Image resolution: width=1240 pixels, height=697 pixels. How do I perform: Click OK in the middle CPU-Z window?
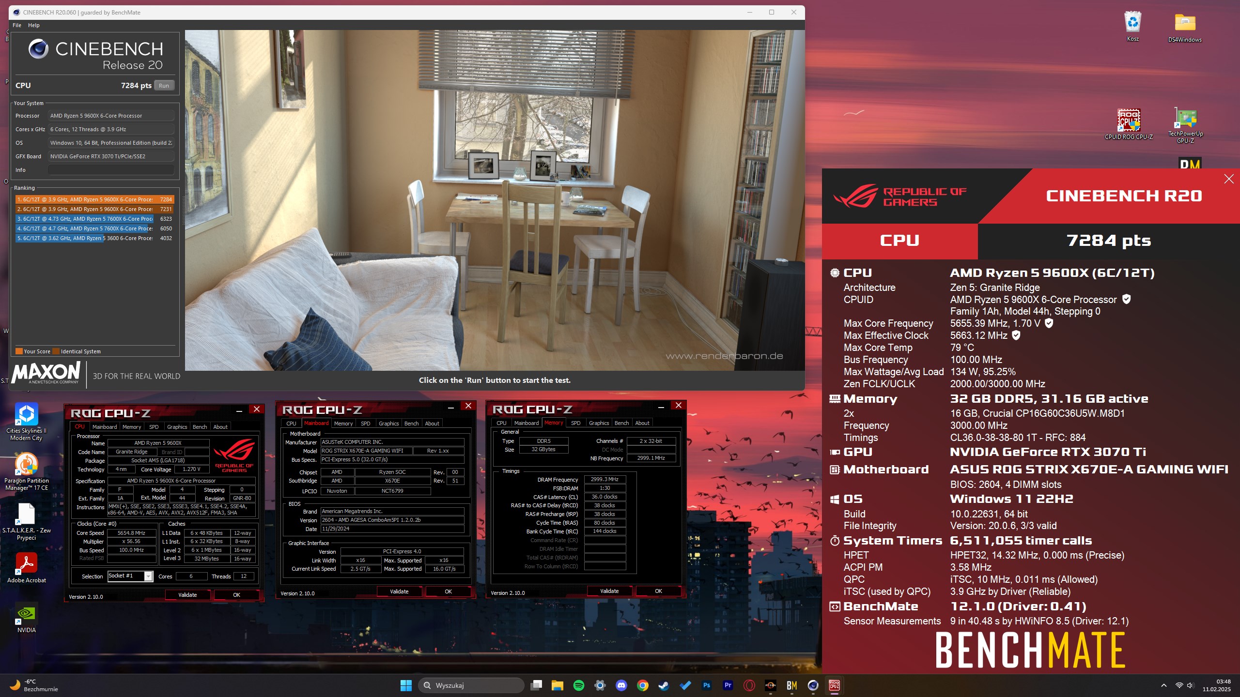[448, 591]
